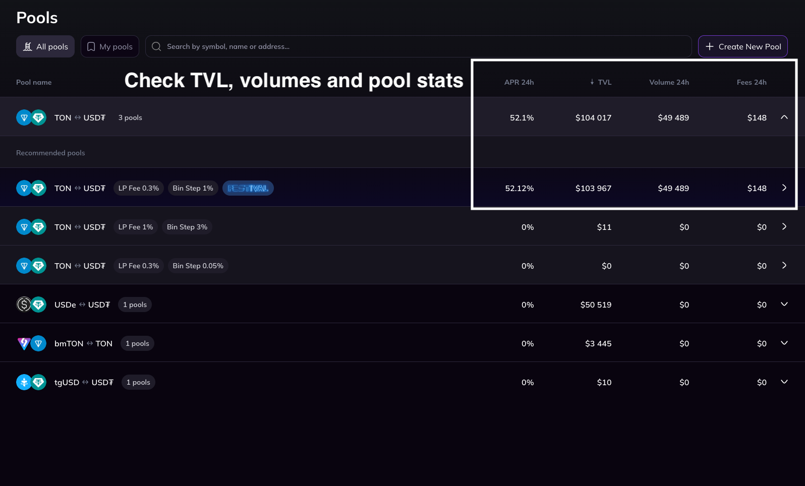This screenshot has width=805, height=486.
Task: Switch to the My pools tab
Action: pos(110,46)
